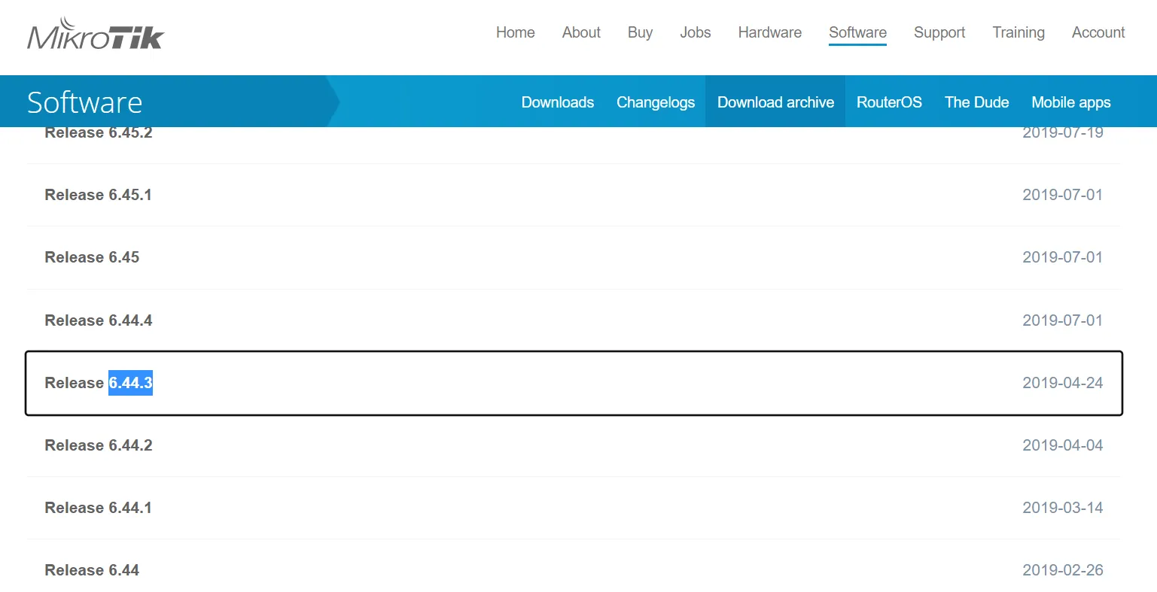Screen dimensions: 1157x592
Task: Open the Support page
Action: [939, 32]
